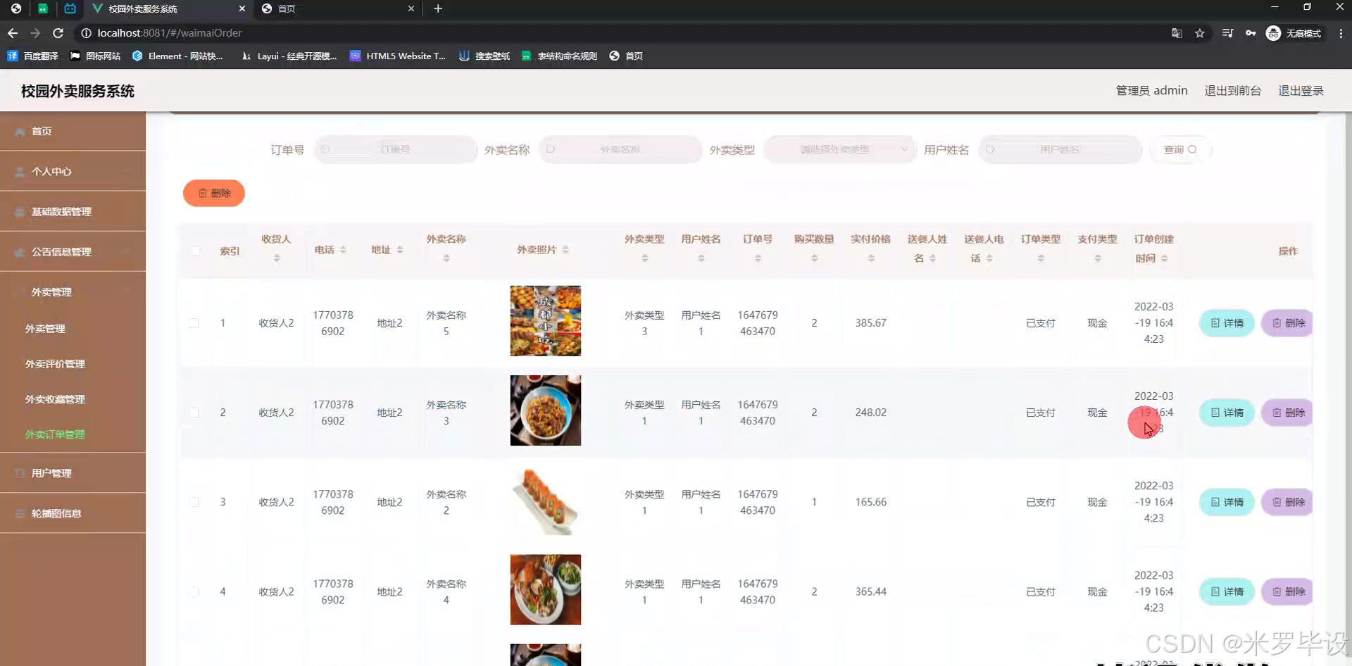Screen dimensions: 1352x666
Task: Click the translate icon in the address bar
Action: tap(1177, 33)
